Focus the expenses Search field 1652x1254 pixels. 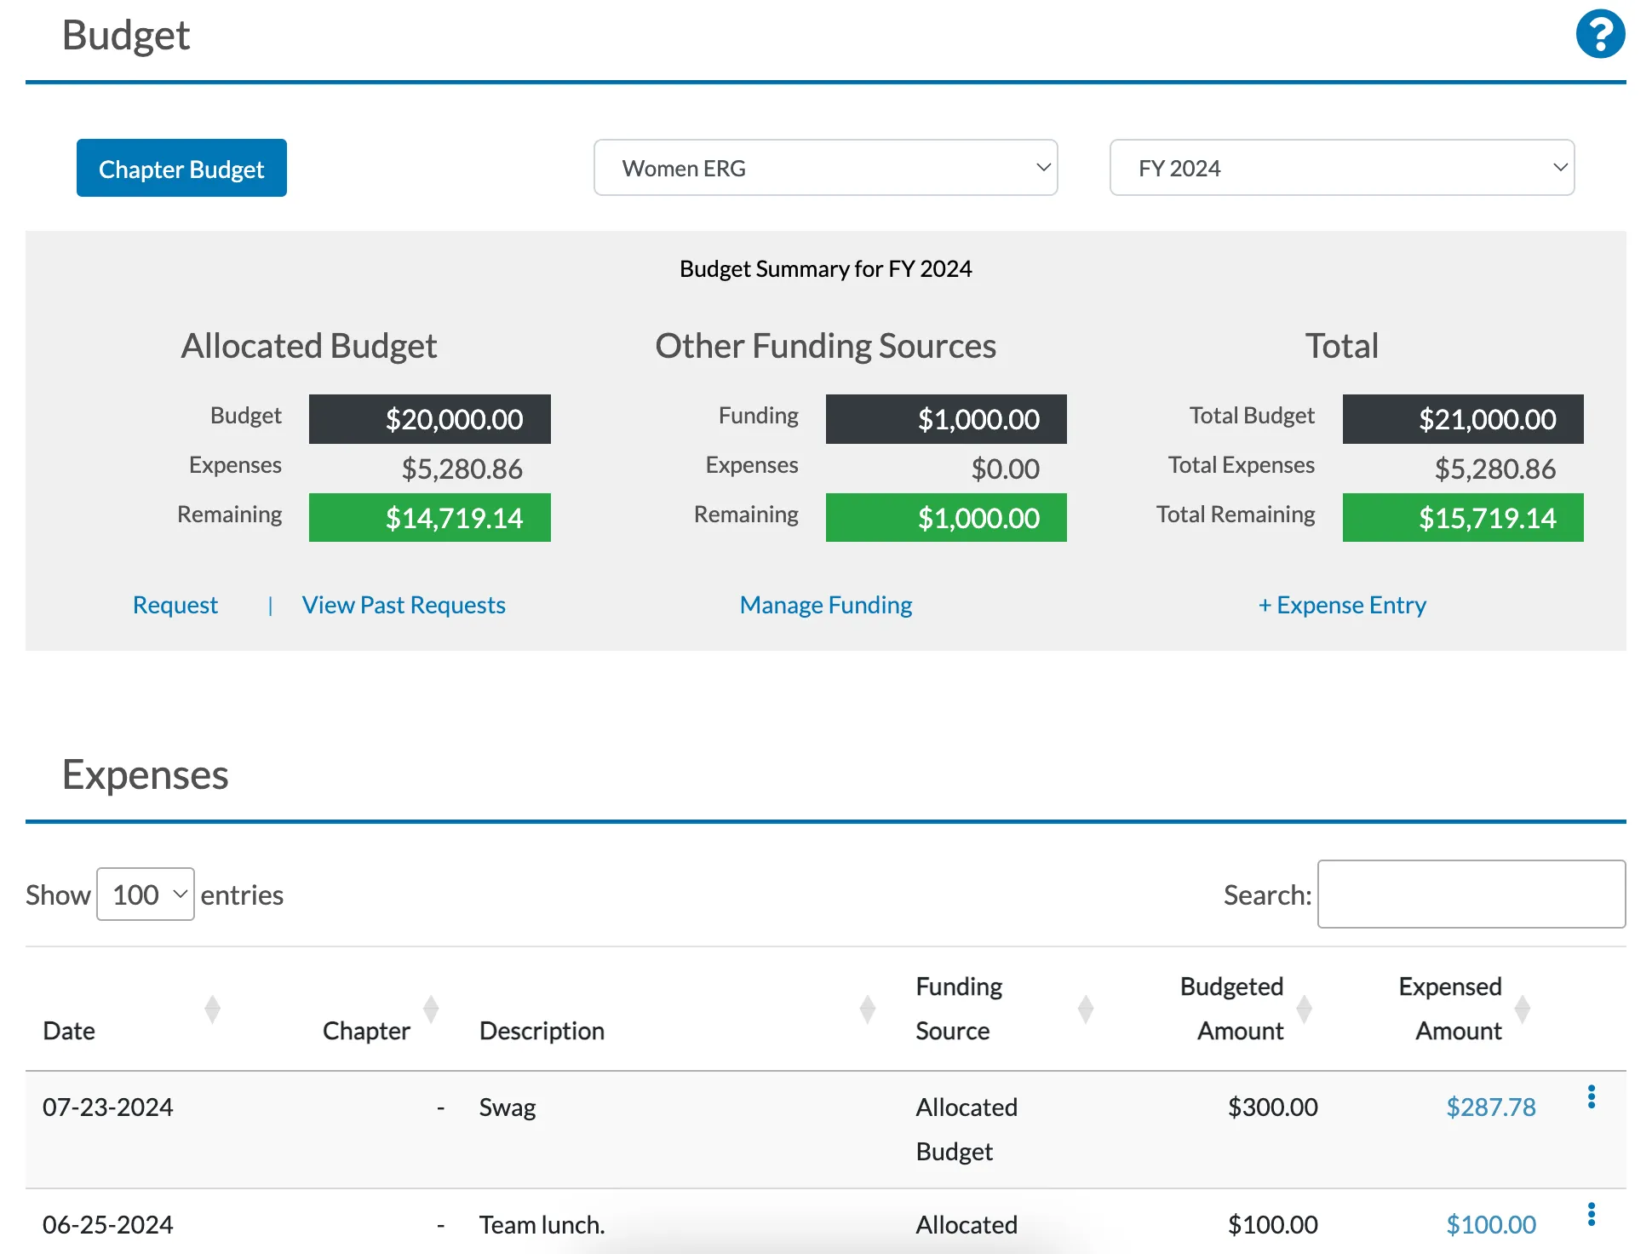1471,894
